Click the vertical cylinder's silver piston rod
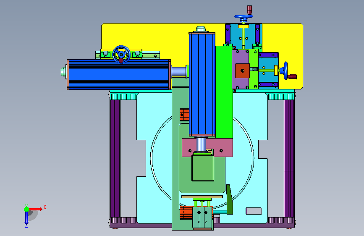 pyautogui.click(x=201, y=144)
